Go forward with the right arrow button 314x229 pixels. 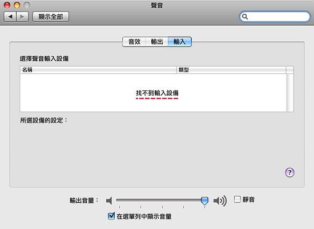22,17
